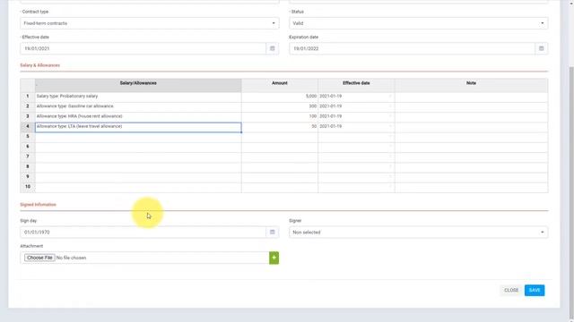Screen dimensions: 574x322
Task: Click the Close button
Action: click(511, 290)
